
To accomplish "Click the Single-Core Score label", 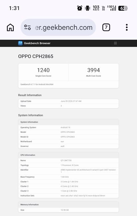I will pyautogui.click(x=43, y=76).
